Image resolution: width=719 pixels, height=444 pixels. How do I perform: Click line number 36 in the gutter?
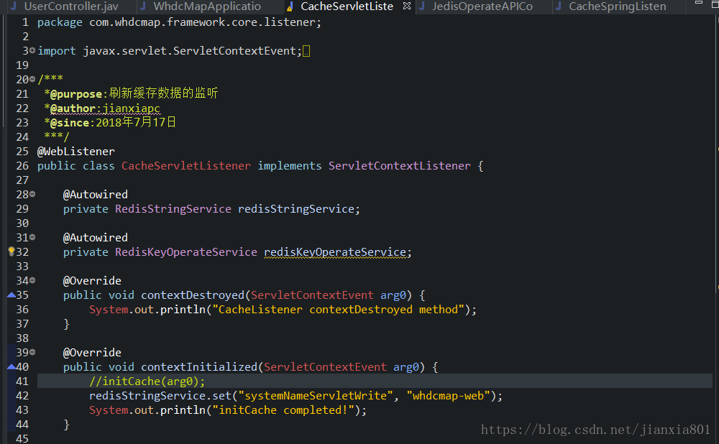pos(22,309)
